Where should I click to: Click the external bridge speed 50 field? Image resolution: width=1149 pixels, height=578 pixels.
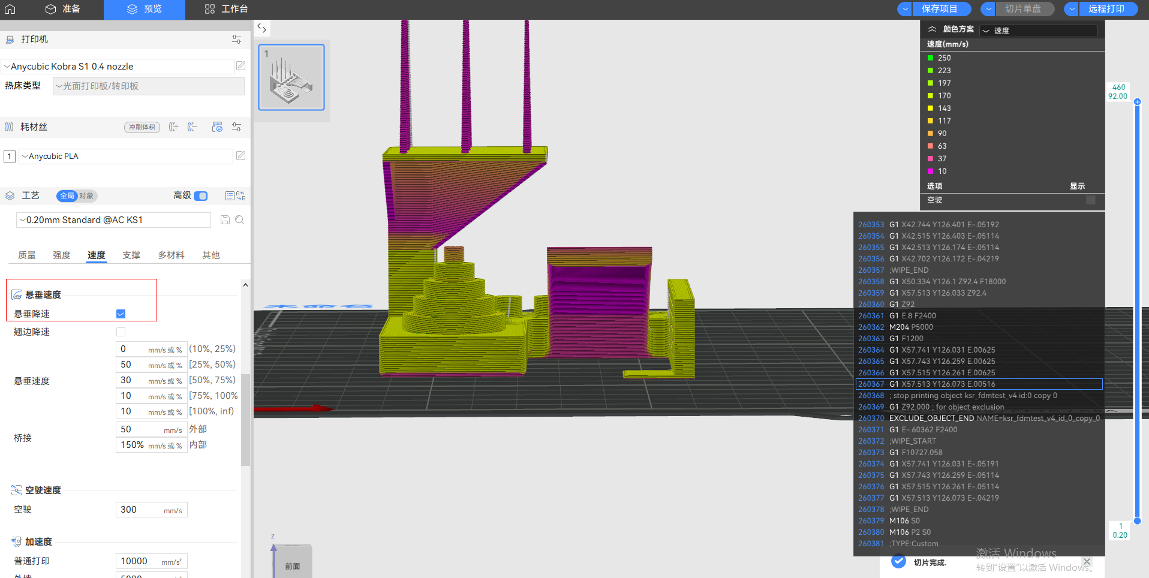(152, 429)
